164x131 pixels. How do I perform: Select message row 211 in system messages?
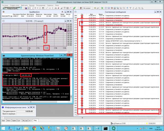[117, 22]
